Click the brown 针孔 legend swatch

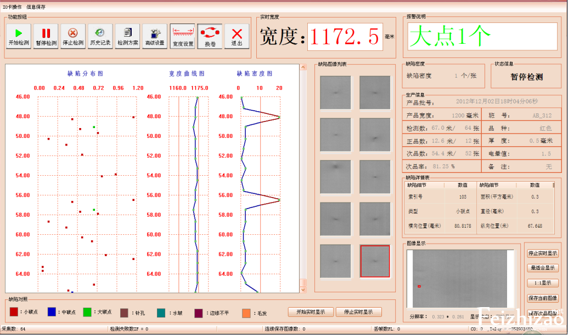tap(124, 313)
